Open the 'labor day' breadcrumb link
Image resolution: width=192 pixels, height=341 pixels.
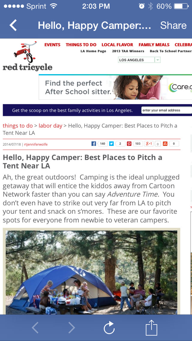tap(50, 125)
